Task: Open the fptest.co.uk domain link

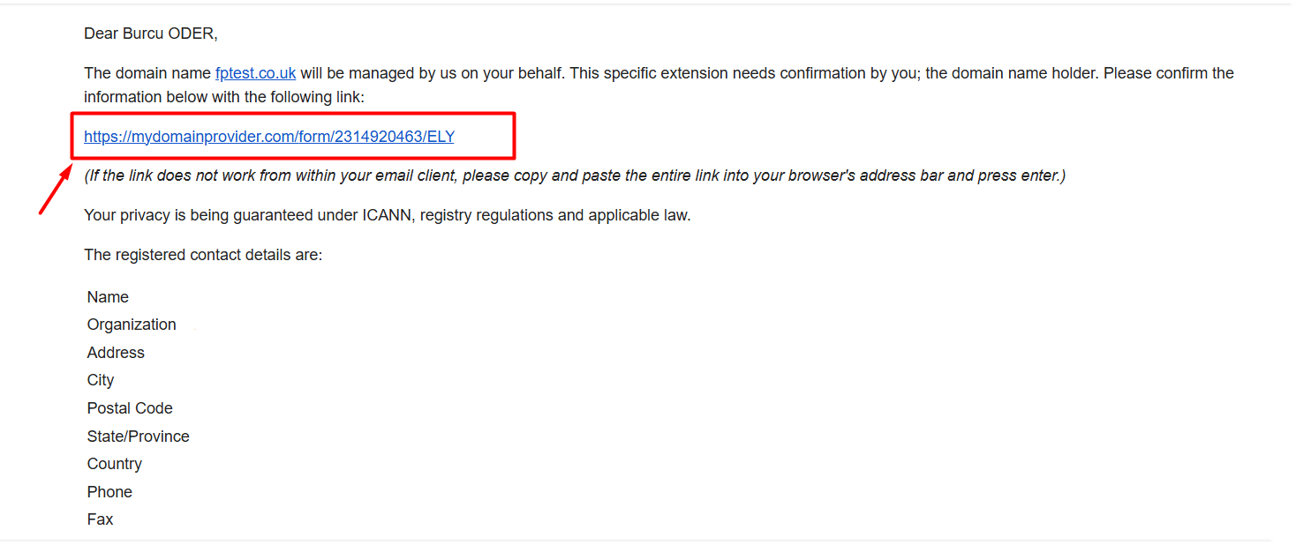Action: 255,73
